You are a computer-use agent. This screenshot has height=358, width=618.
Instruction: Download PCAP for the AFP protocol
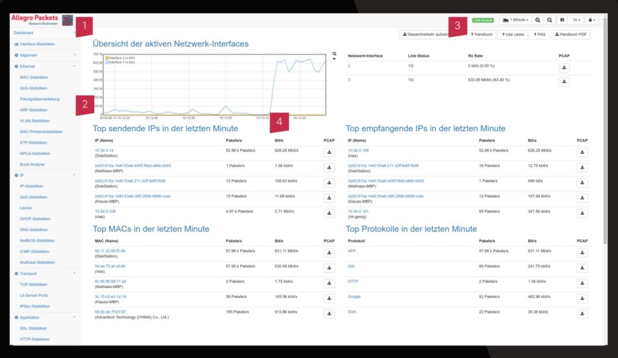582,253
